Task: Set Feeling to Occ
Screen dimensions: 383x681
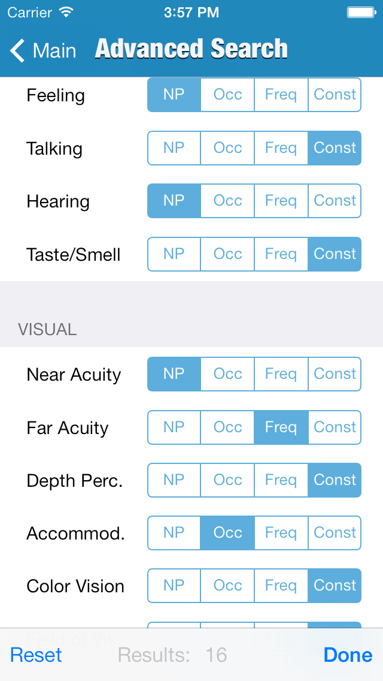Action: [x=227, y=95]
